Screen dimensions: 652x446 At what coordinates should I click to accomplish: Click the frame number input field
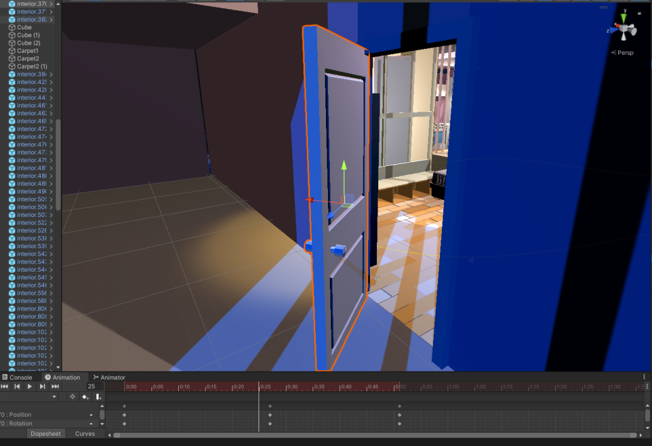pos(95,386)
